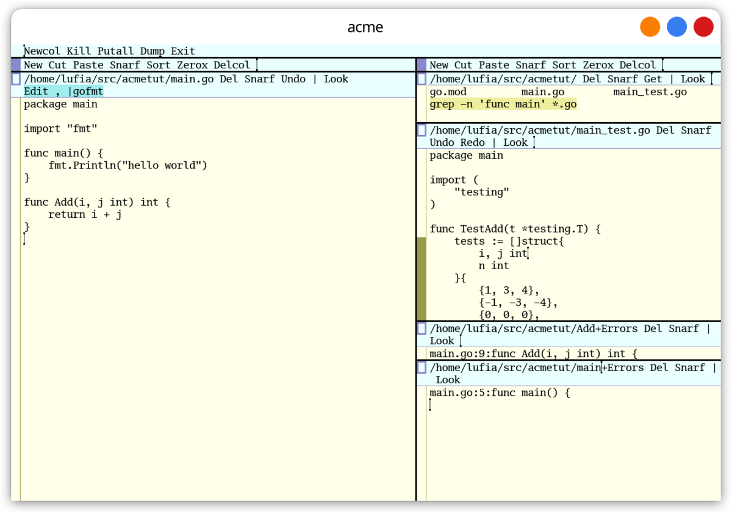Click Paste in the left column tag

[x=88, y=65]
